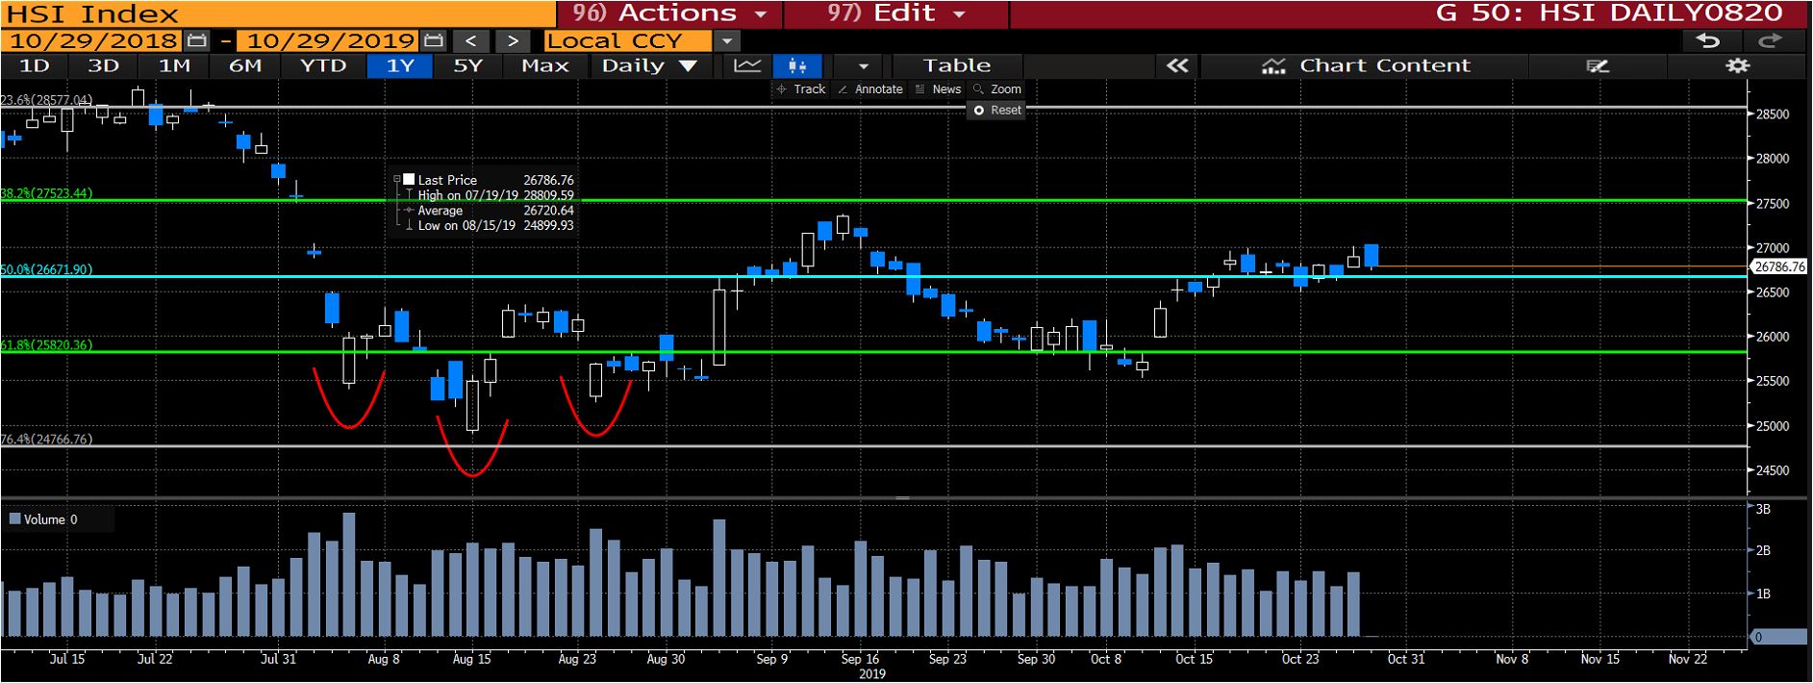1813x683 pixels.
Task: Open the start date calendar picker
Action: (197, 41)
